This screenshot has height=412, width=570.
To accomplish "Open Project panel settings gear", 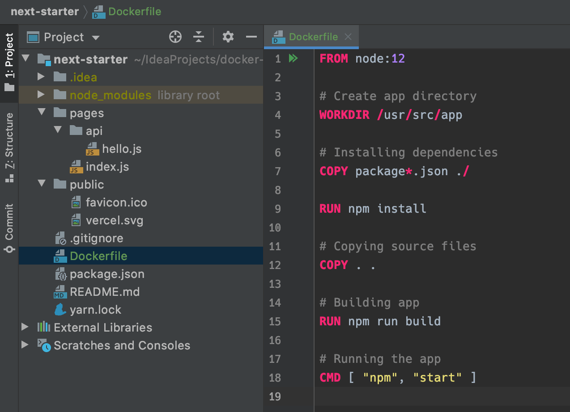I will coord(228,37).
